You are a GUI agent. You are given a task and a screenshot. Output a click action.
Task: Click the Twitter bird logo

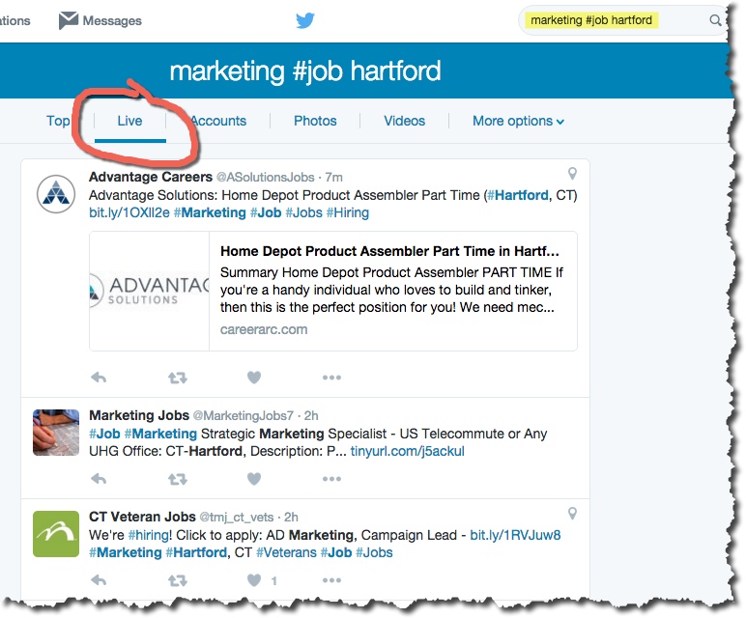304,20
